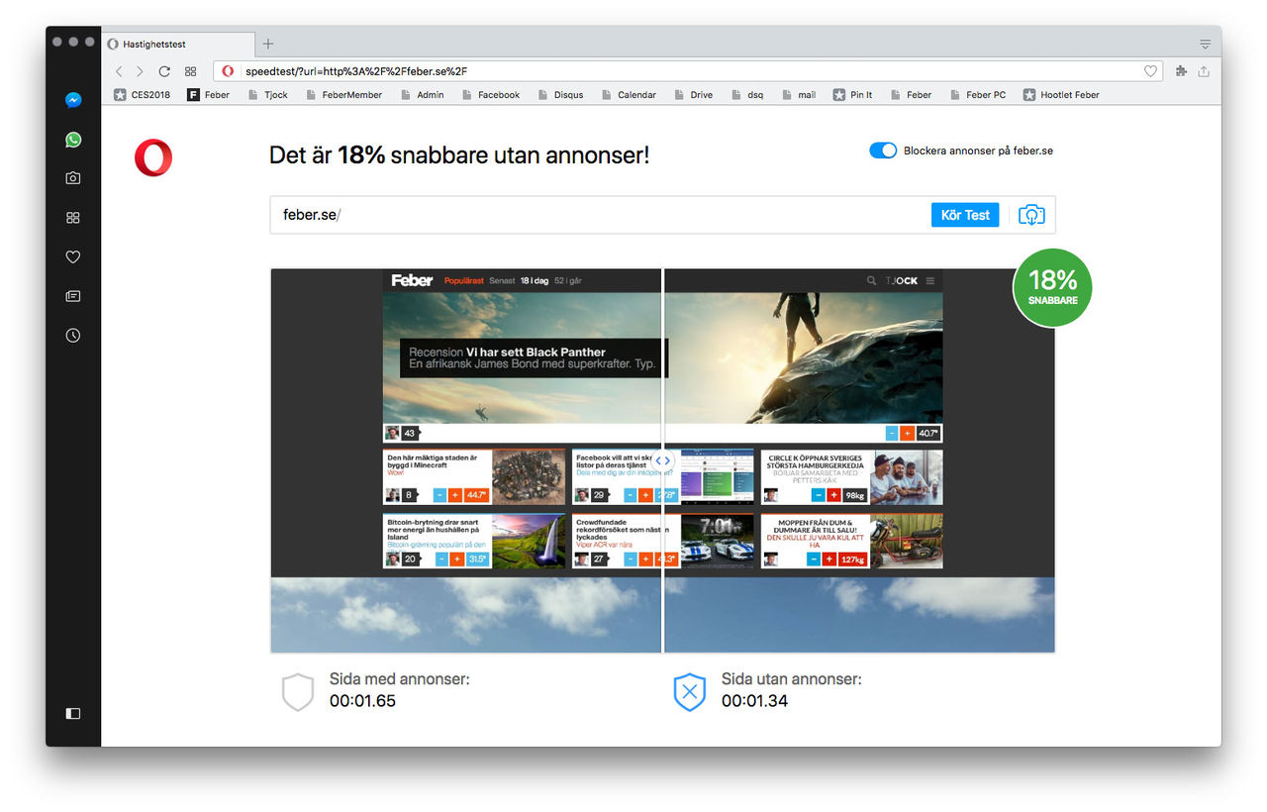Open the Disqus bookmark folder
The image size is (1267, 812).
click(560, 95)
